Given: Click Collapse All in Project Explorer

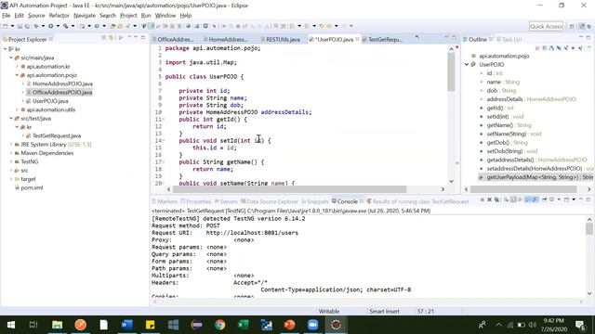Looking at the screenshot, I should [x=103, y=38].
